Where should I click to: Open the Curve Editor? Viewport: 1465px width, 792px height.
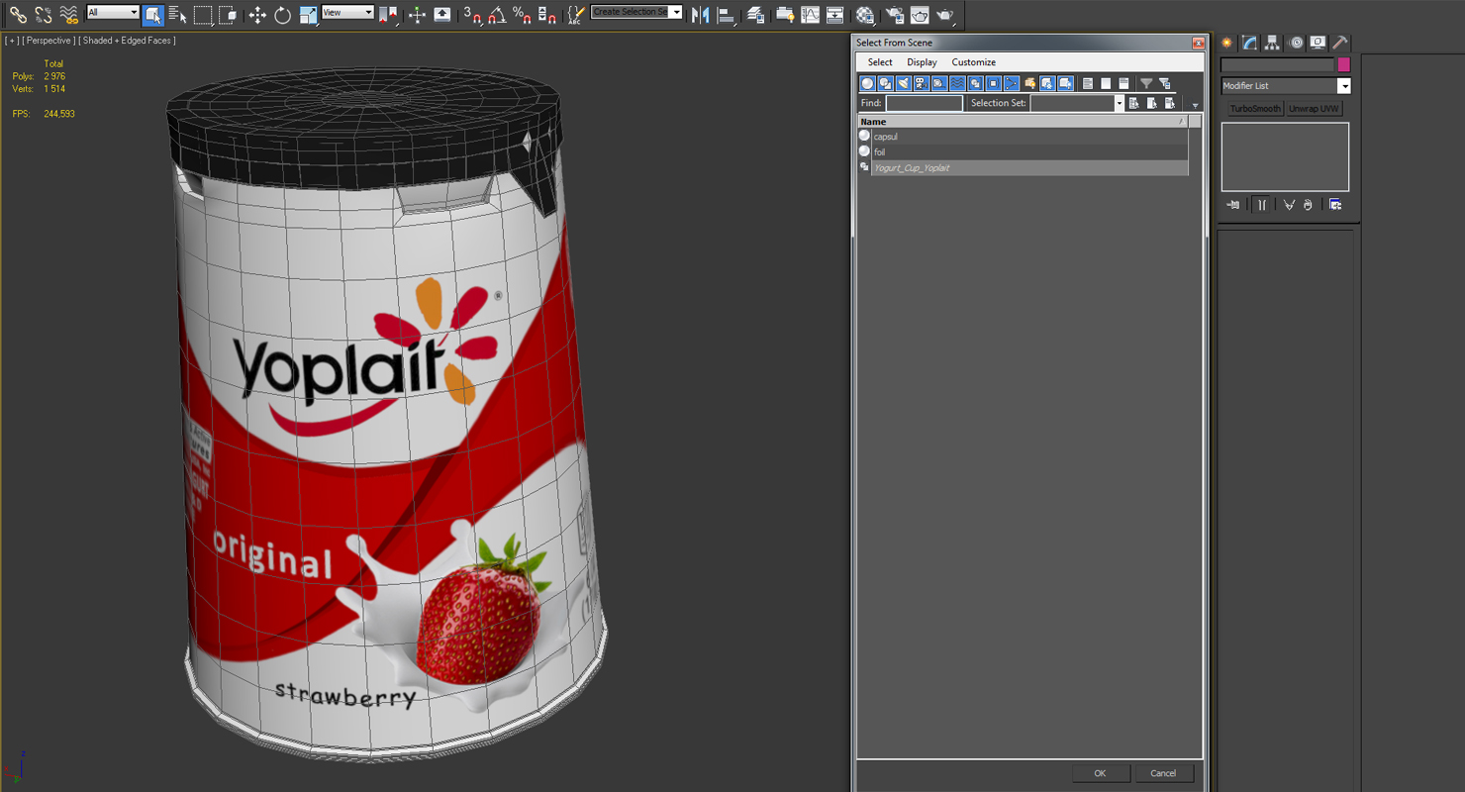[x=810, y=15]
